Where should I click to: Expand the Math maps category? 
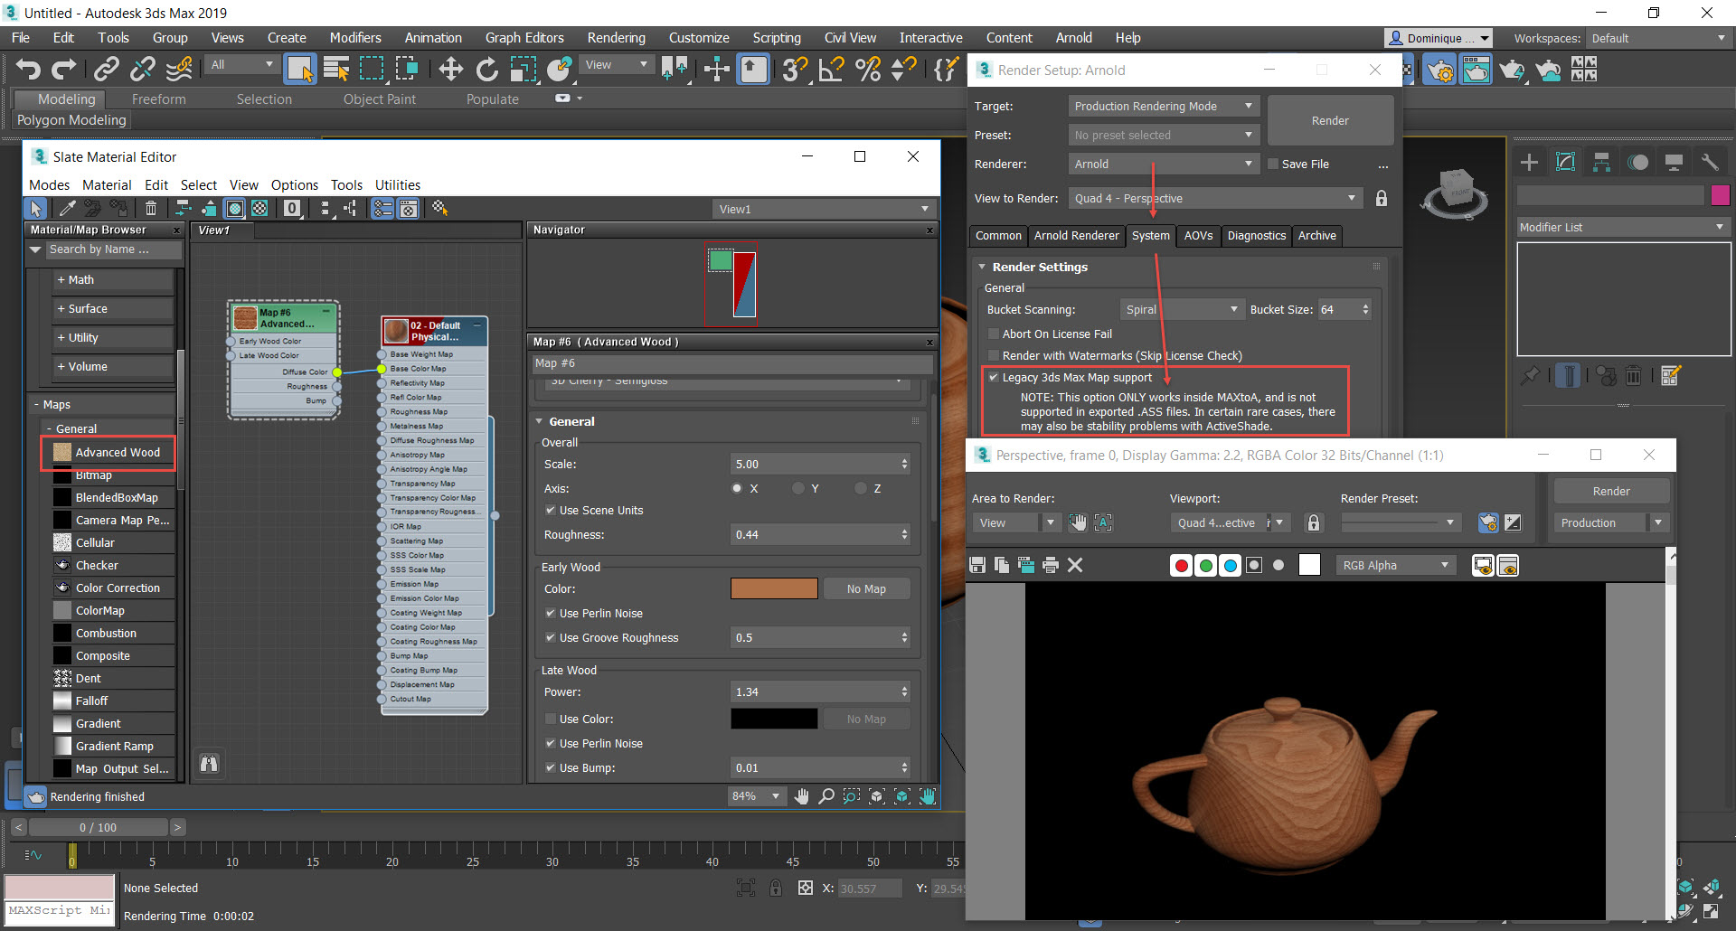114,280
